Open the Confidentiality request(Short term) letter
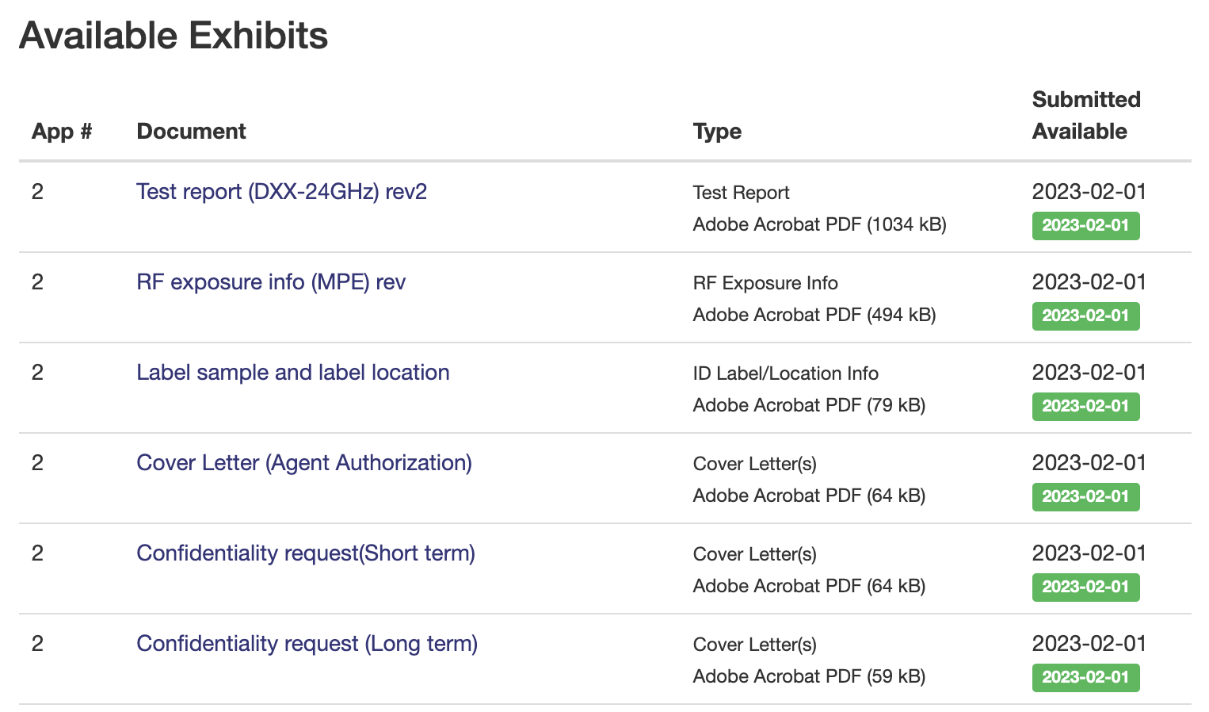 click(306, 553)
